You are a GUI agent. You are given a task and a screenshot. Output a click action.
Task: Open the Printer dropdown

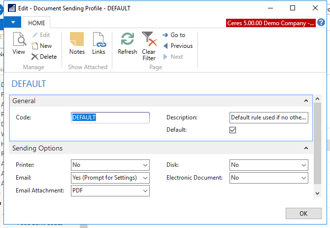145,165
